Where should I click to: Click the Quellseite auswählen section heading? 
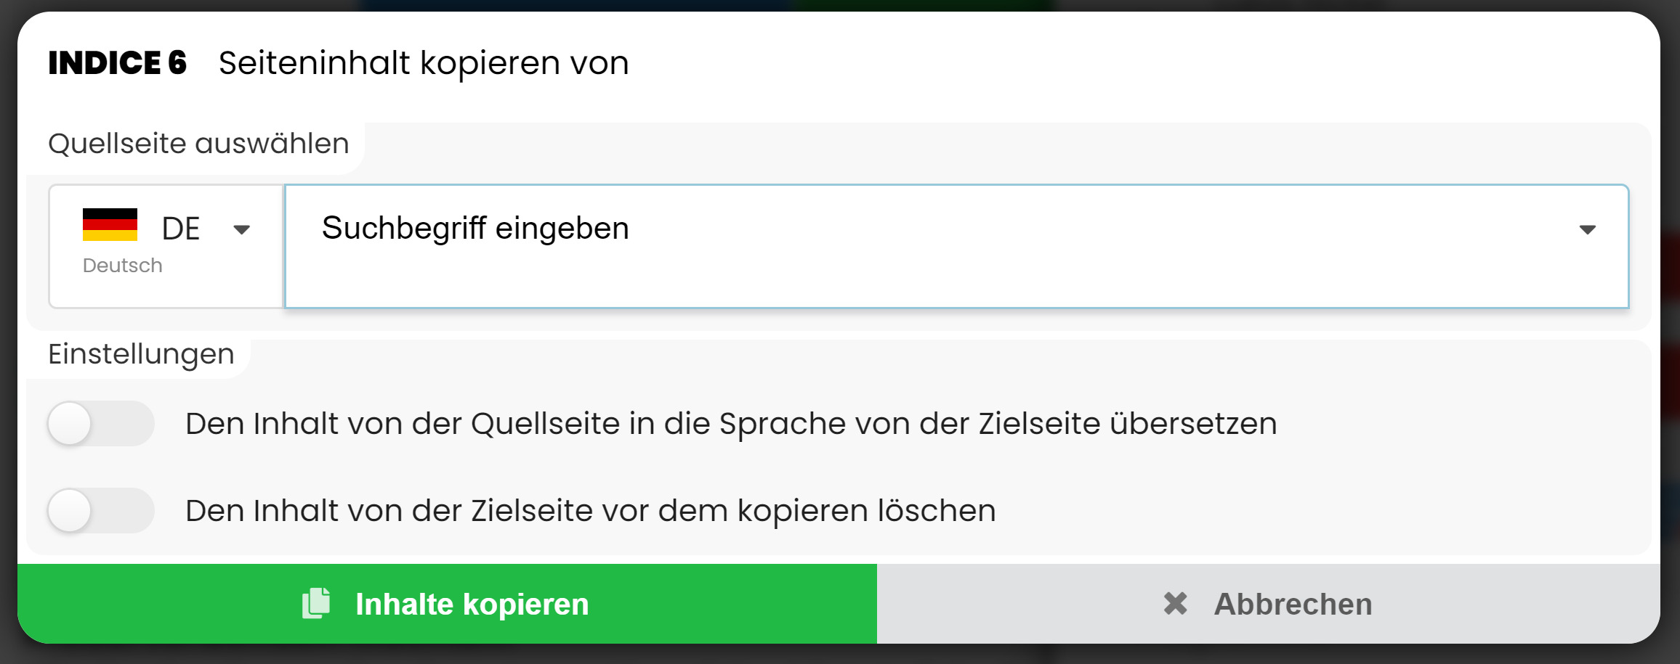(x=198, y=144)
